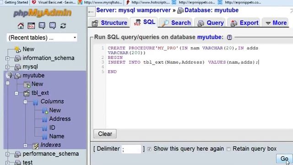This screenshot has width=293, height=165.
Task: Click the Name column icon
Action: coord(44,137)
